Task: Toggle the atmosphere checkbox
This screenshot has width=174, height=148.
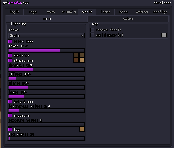Action: tap(10, 60)
